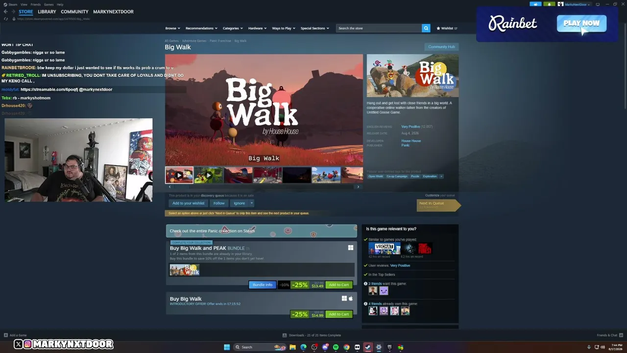Click the Rainbet PLAY NOW button
The height and width of the screenshot is (353, 627).
coord(581,23)
